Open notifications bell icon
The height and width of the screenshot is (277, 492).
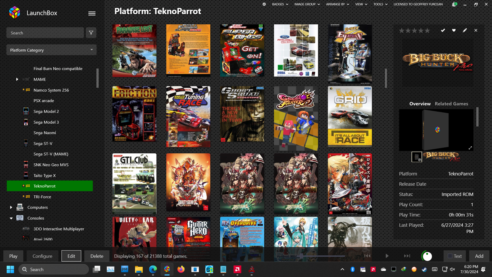coord(454,4)
